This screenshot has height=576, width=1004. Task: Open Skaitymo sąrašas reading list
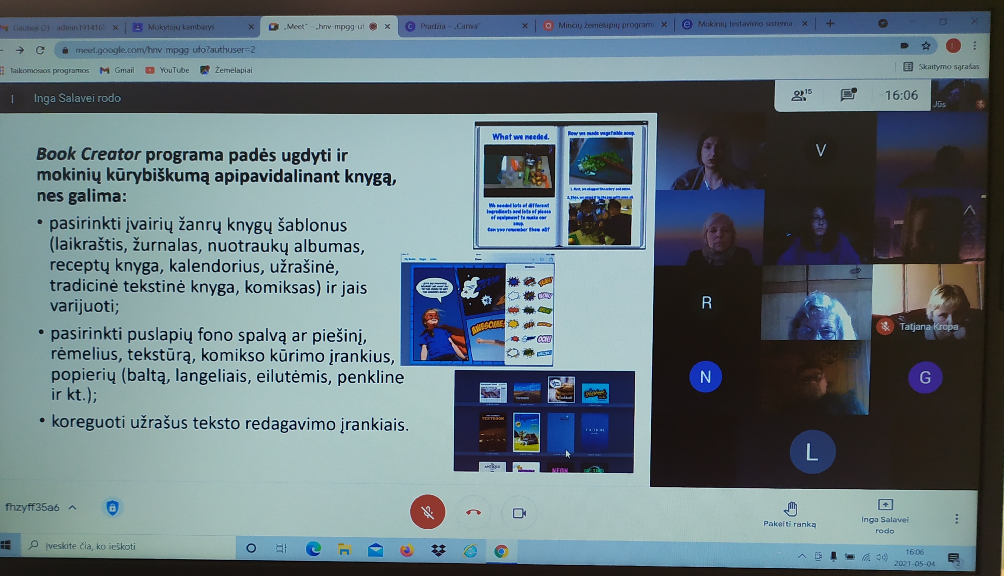click(942, 66)
